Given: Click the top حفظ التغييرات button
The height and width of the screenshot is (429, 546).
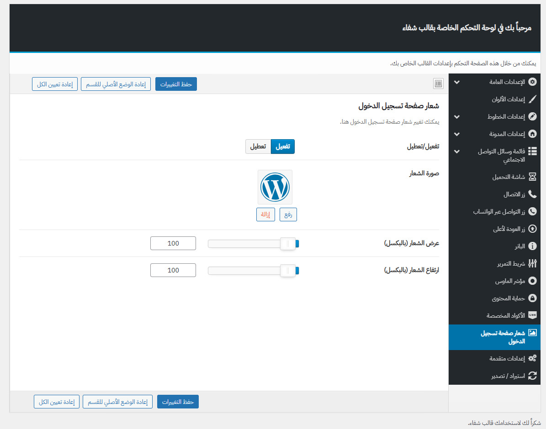Looking at the screenshot, I should (176, 84).
